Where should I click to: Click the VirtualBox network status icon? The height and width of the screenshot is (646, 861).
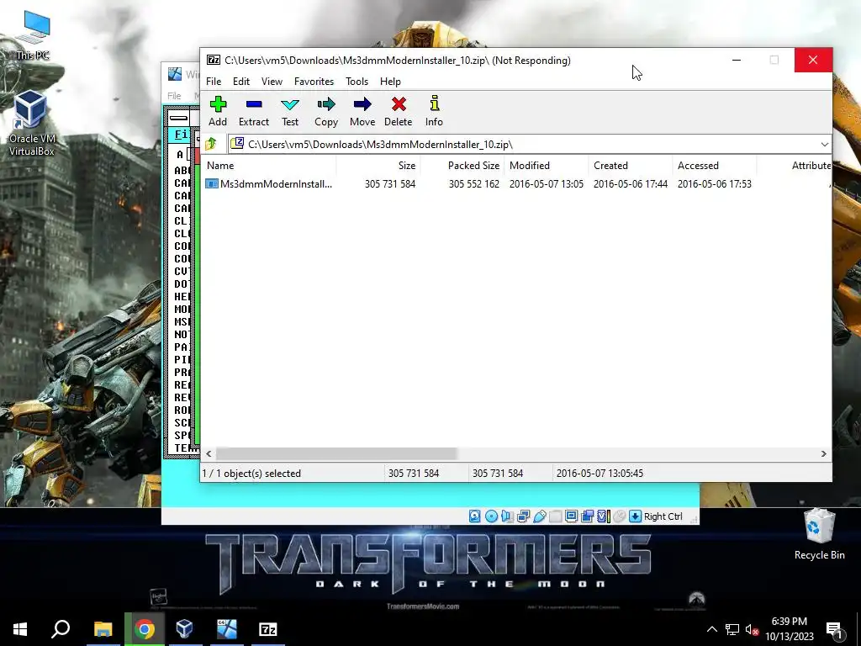[523, 516]
